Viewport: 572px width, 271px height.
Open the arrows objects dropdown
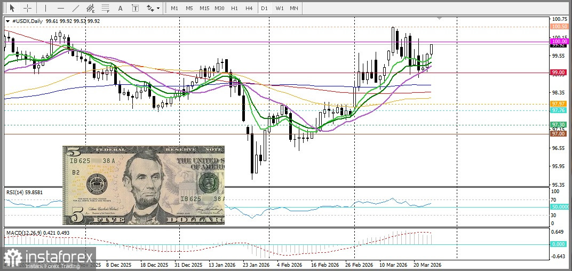point(153,8)
